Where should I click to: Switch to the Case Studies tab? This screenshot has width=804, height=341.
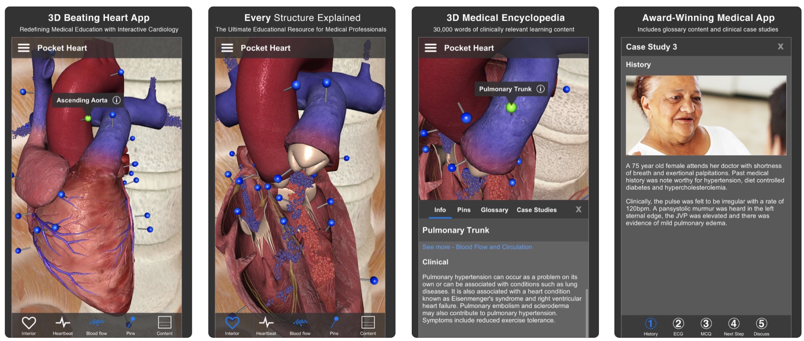click(536, 210)
